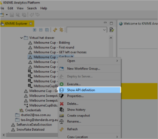Choose Show API definition
158x139 pixels.
click(89, 90)
